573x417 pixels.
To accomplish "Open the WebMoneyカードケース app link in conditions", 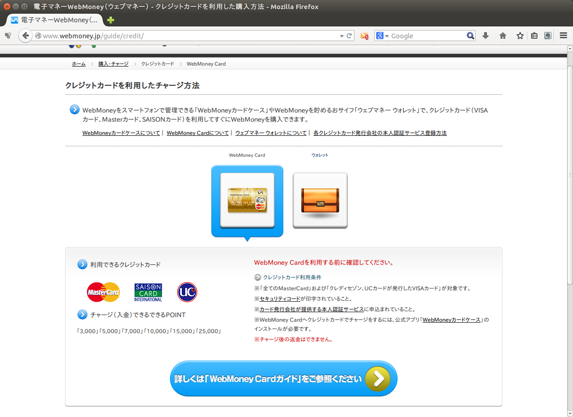I will pos(452,320).
